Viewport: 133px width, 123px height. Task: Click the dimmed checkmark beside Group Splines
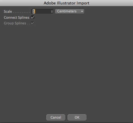coord(33,23)
